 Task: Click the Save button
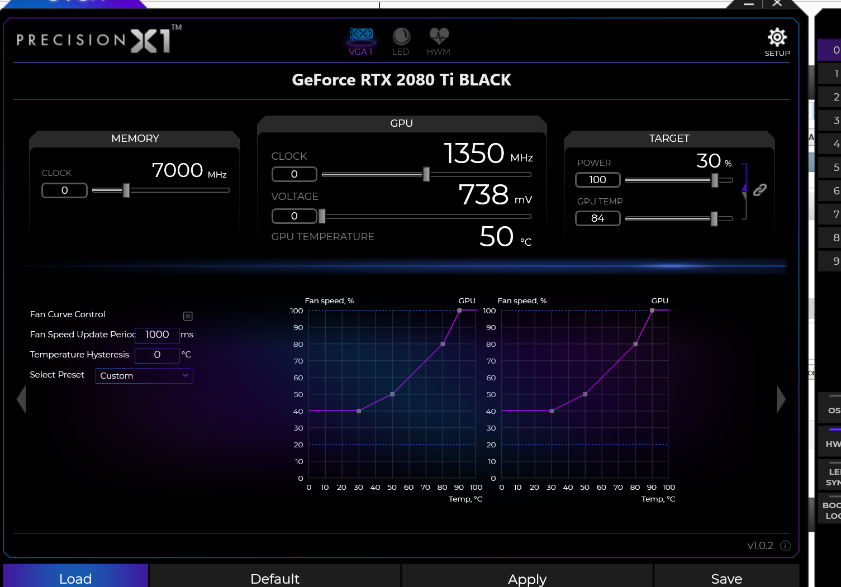[x=726, y=576]
